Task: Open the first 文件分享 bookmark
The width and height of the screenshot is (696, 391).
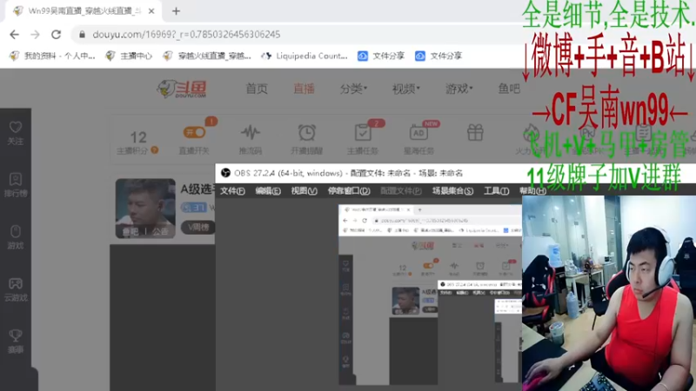Action: point(381,56)
